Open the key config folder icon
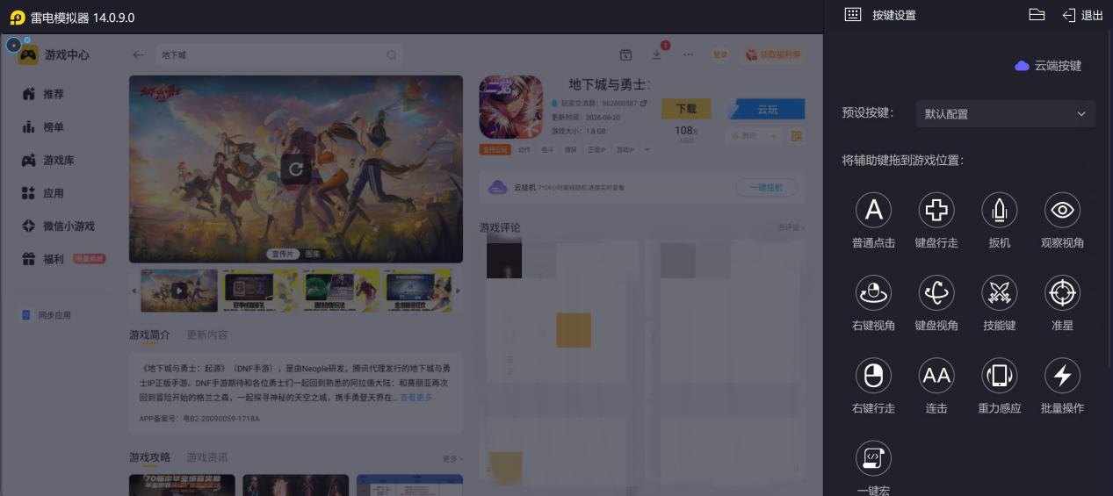The height and width of the screenshot is (496, 1113). tap(1037, 15)
